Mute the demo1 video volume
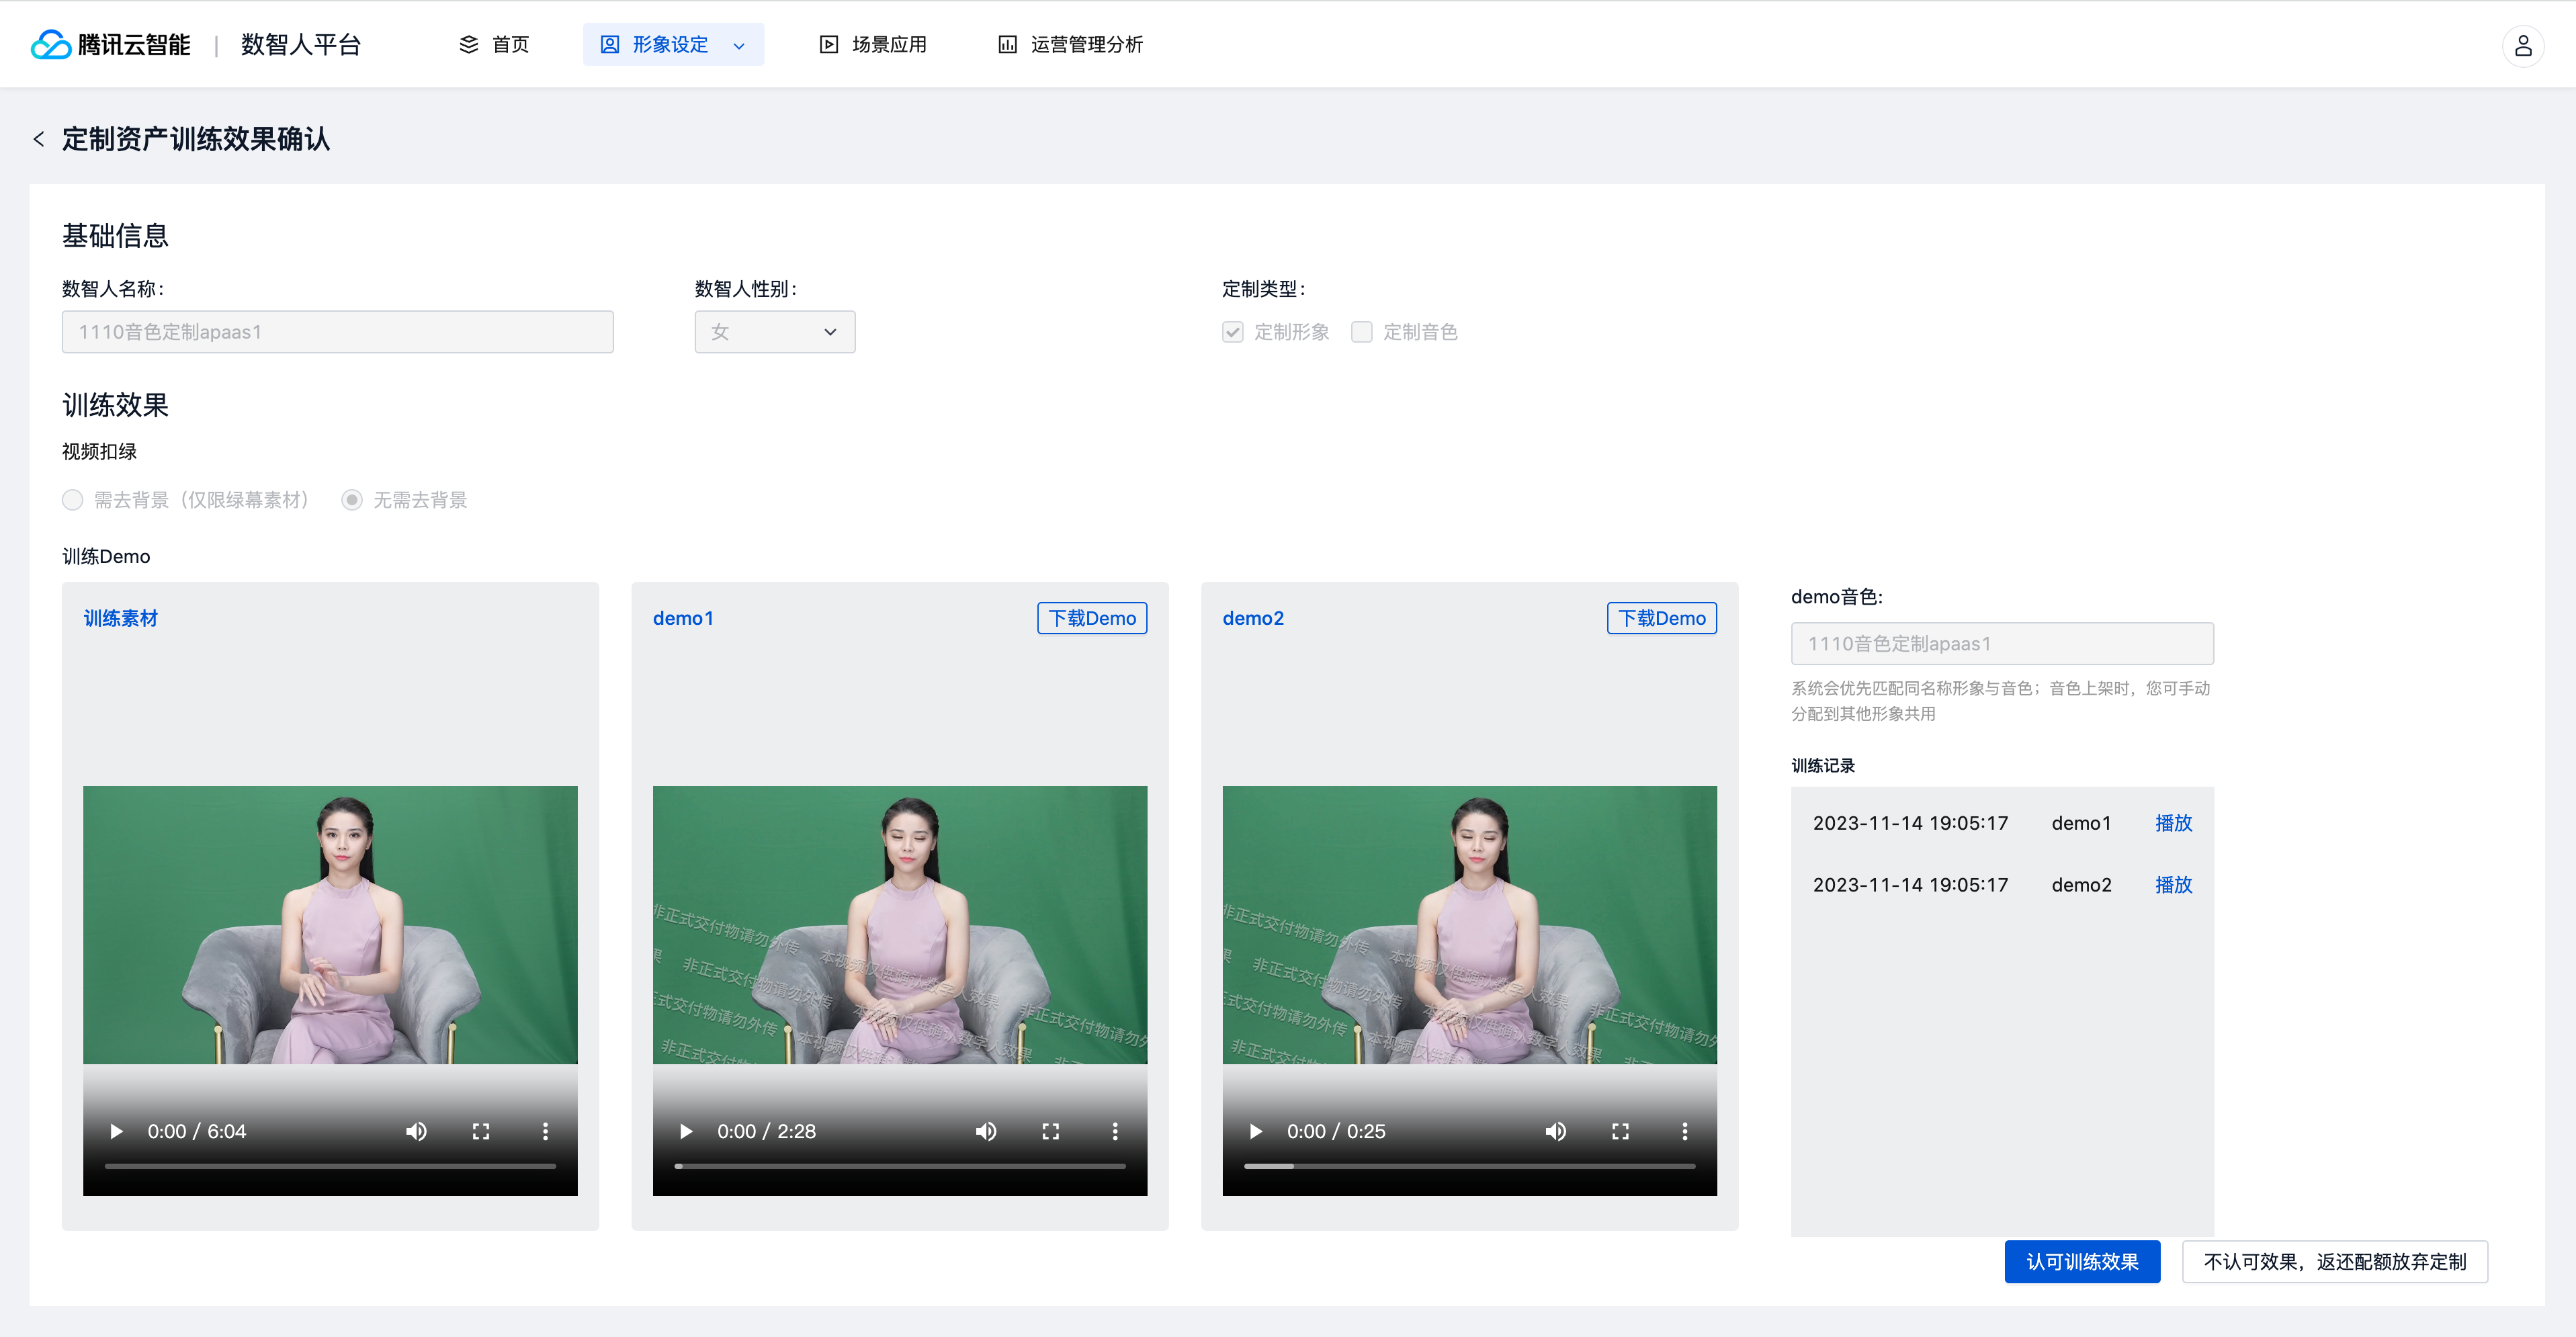2576x1337 pixels. [x=985, y=1131]
